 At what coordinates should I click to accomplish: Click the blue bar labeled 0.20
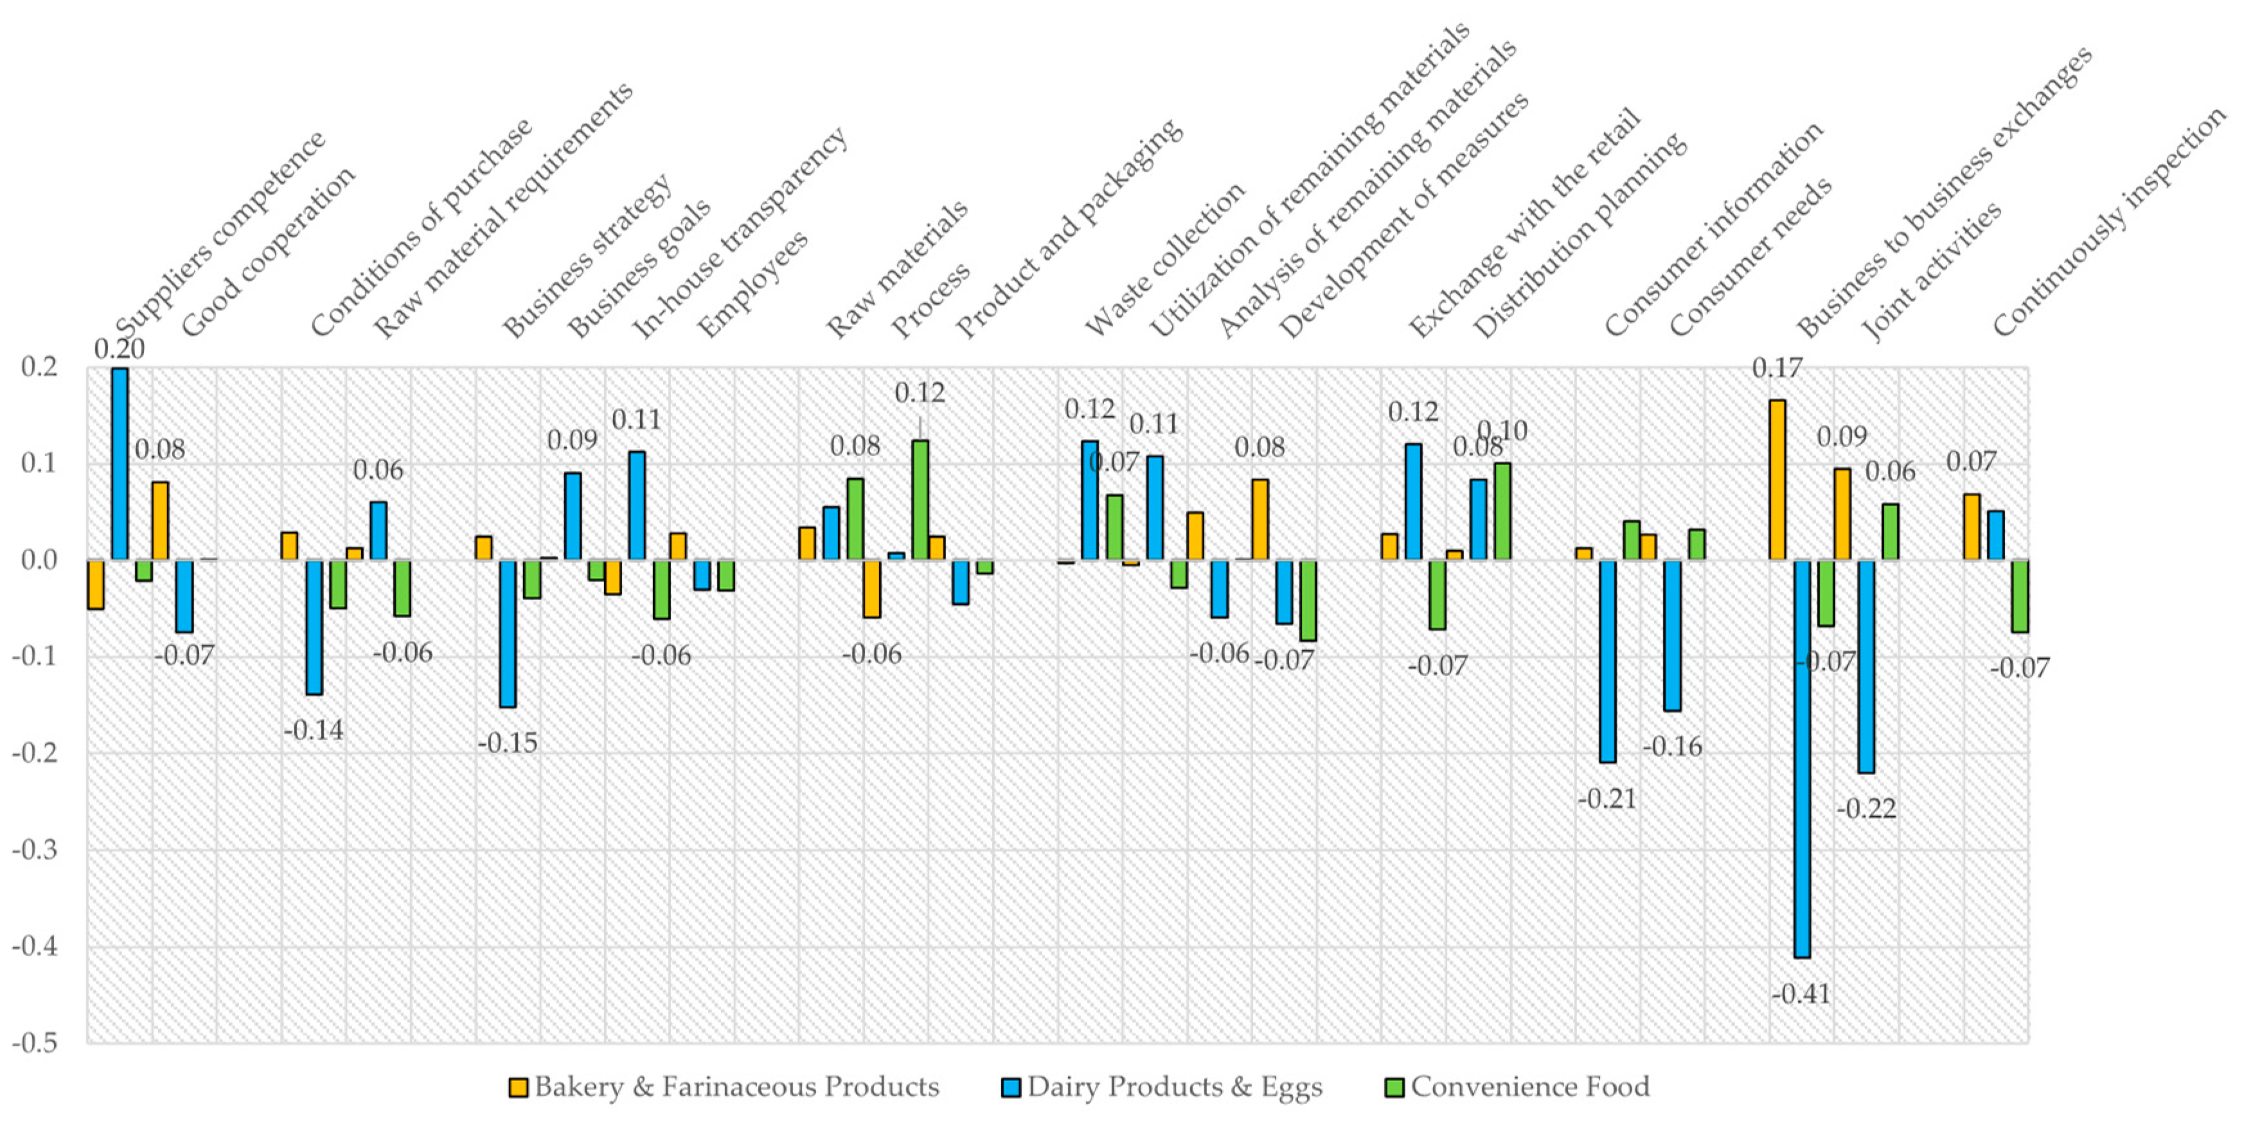point(120,463)
